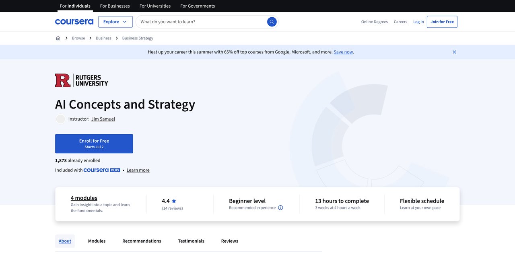Viewport: 515px width, 254px height.
Task: Open the For Governments tab
Action: pyautogui.click(x=198, y=6)
